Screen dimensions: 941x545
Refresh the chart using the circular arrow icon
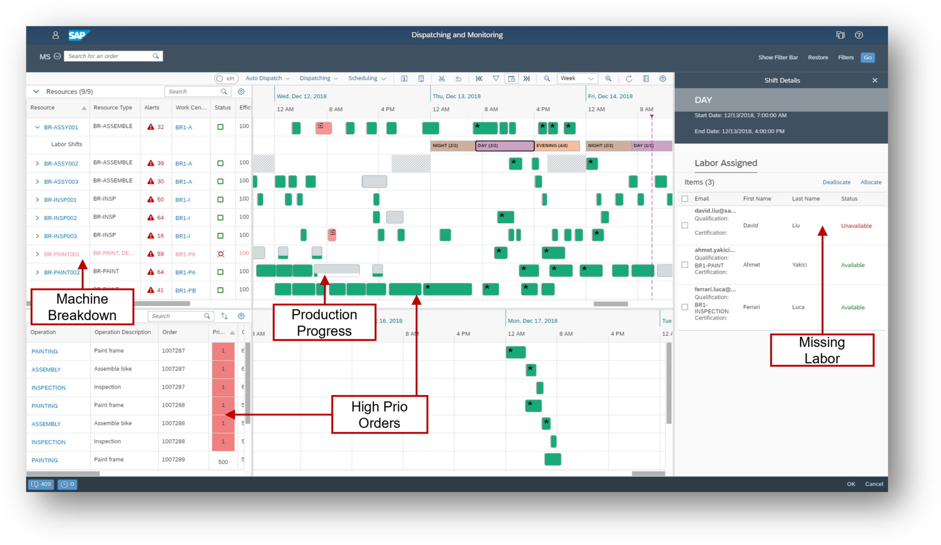[x=629, y=78]
